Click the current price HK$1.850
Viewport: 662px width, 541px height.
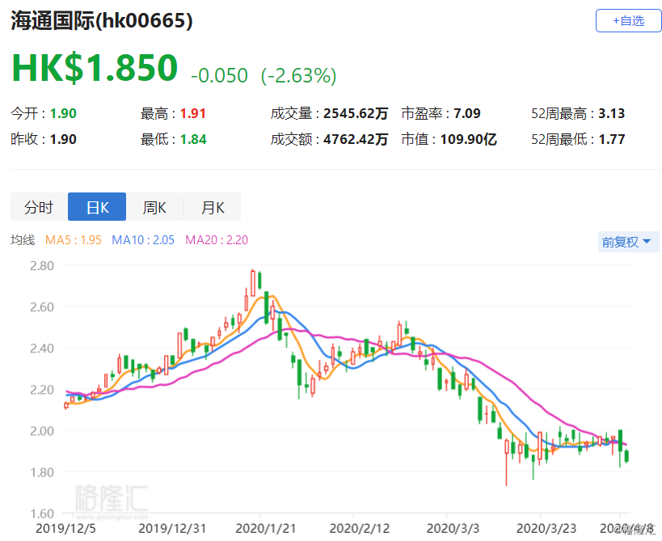[x=95, y=68]
